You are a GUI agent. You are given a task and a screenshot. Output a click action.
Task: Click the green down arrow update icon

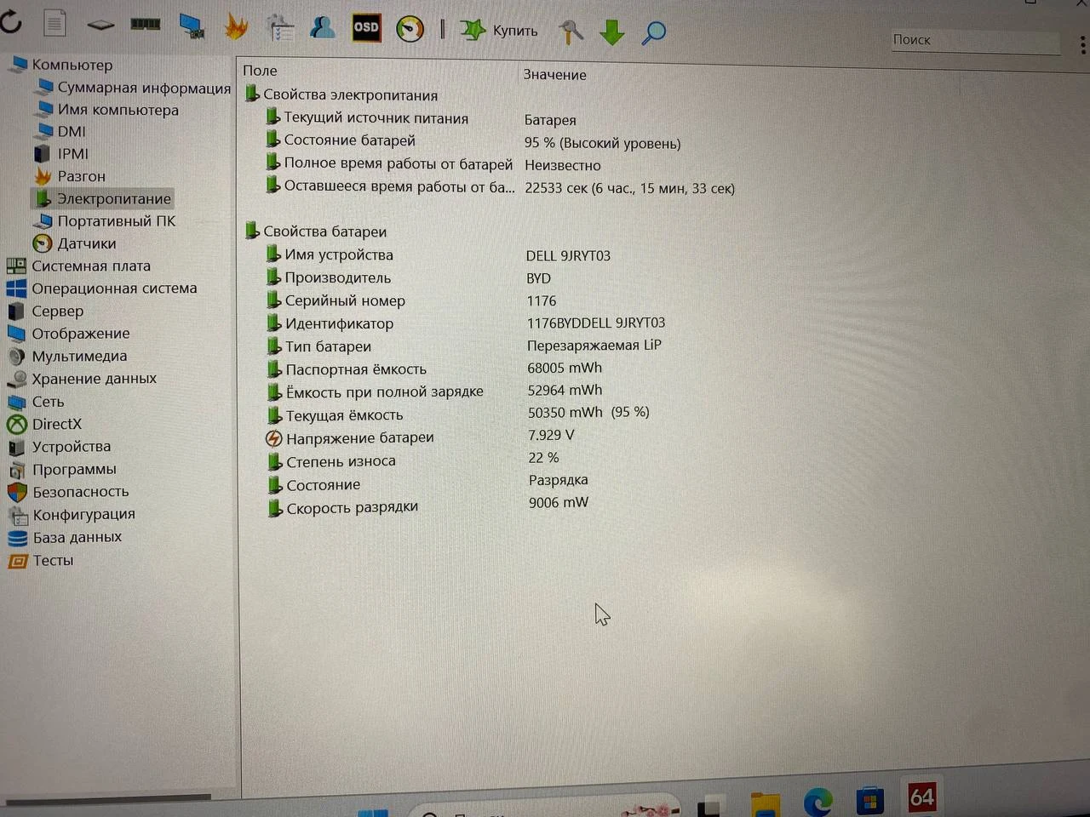point(612,32)
